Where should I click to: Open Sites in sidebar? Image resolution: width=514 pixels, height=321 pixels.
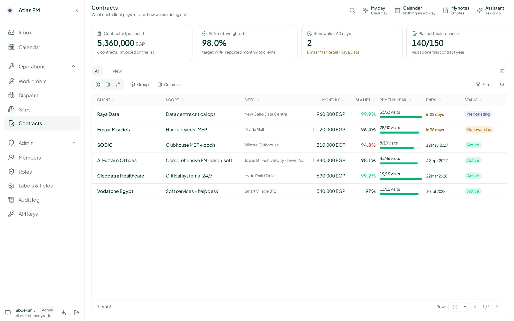click(x=42, y=109)
